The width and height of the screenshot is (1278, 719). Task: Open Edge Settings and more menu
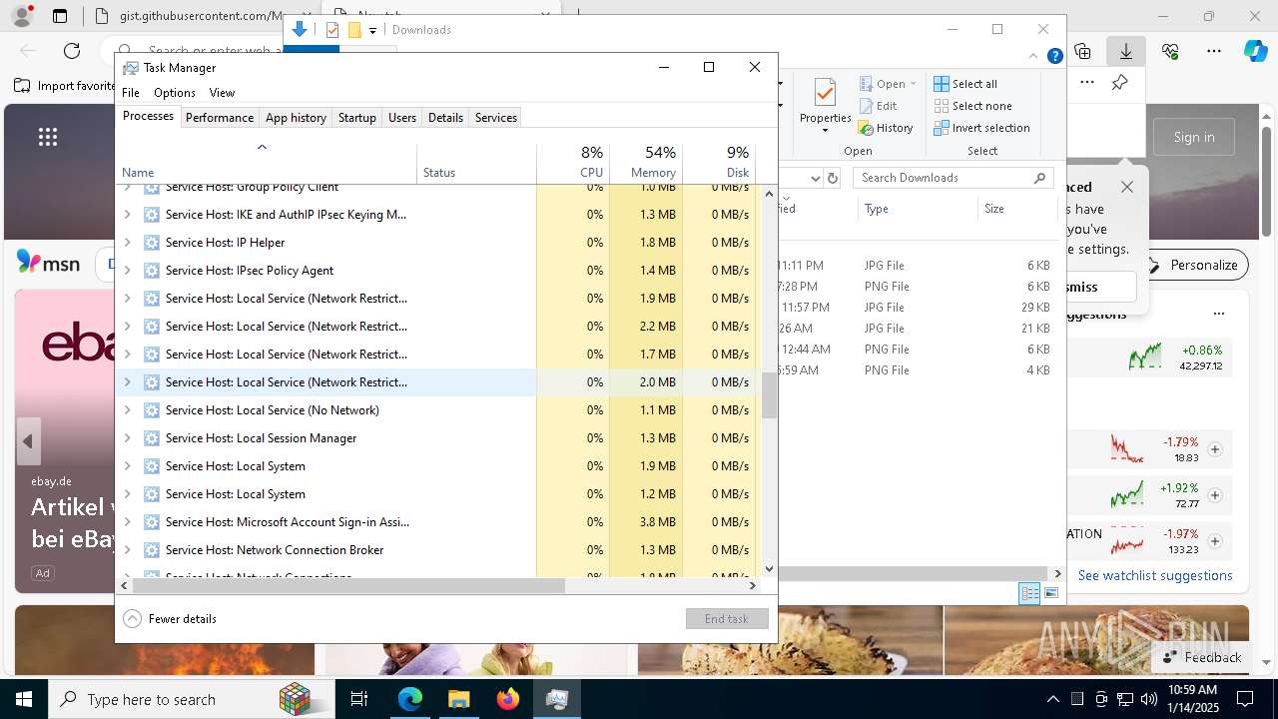(x=1214, y=51)
